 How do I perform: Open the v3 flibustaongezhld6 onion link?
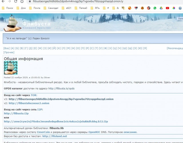(x=61, y=99)
